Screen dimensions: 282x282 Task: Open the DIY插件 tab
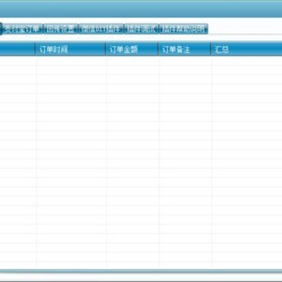[x=101, y=29]
